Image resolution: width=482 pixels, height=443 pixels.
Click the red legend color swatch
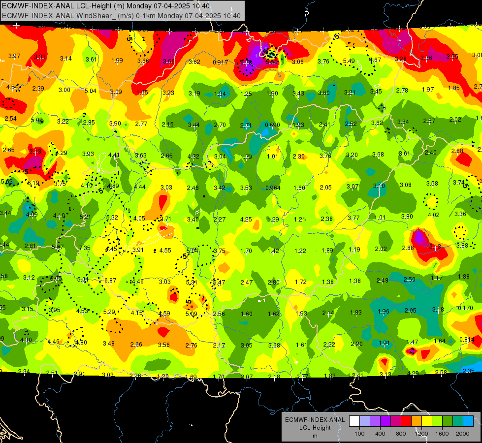click(x=406, y=421)
